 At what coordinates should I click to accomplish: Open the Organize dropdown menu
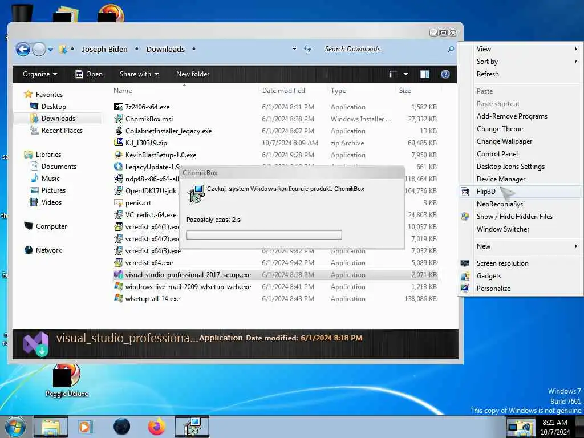pos(40,74)
